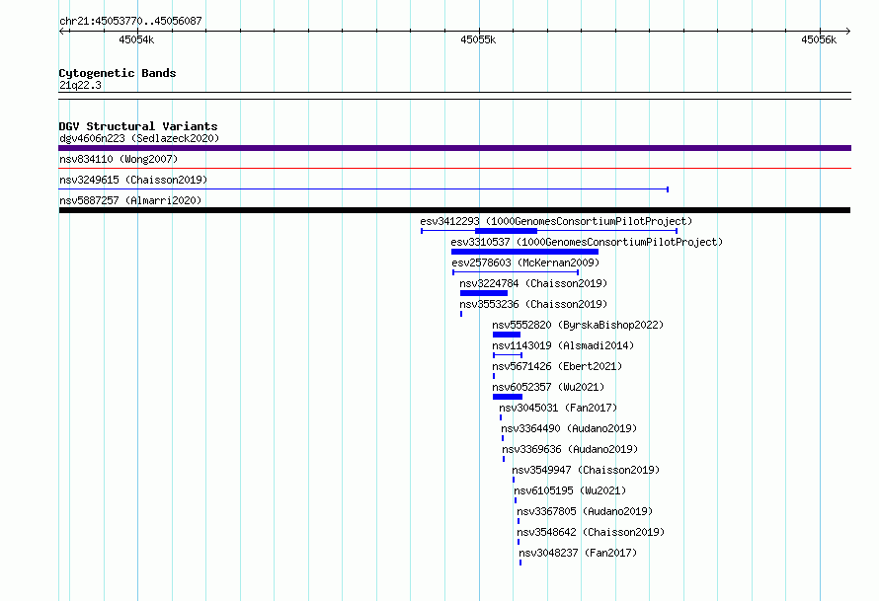
Task: Open variant esv3412293 label
Action: [x=556, y=221]
